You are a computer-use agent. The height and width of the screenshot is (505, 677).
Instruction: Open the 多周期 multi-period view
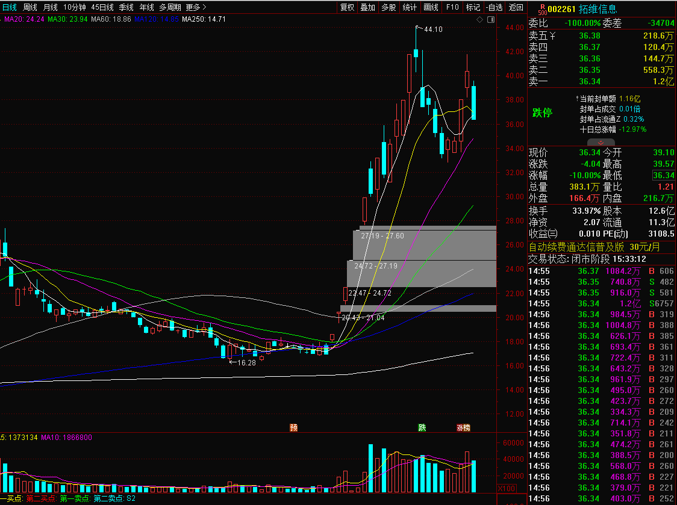(170, 7)
